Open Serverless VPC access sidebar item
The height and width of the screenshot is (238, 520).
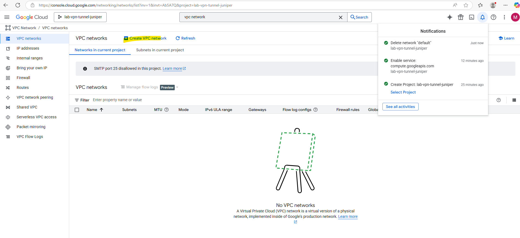point(34,117)
